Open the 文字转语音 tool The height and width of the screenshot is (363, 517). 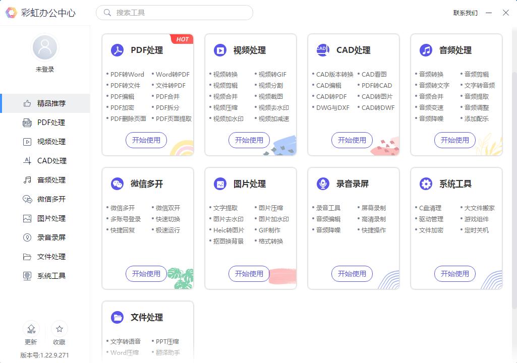click(125, 341)
